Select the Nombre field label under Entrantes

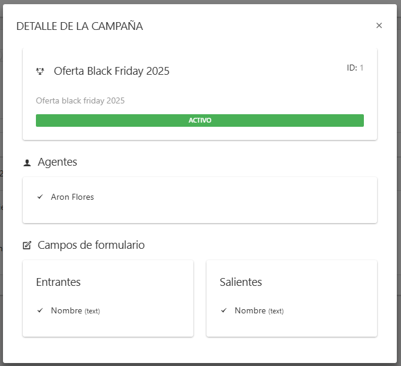point(66,310)
